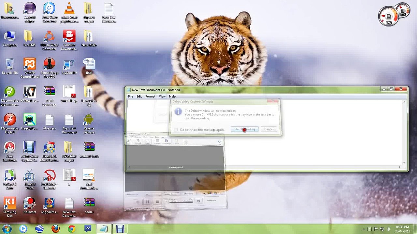Open Notepad Help menu
Viewport: 417px width, 234px height.
coord(172,97)
